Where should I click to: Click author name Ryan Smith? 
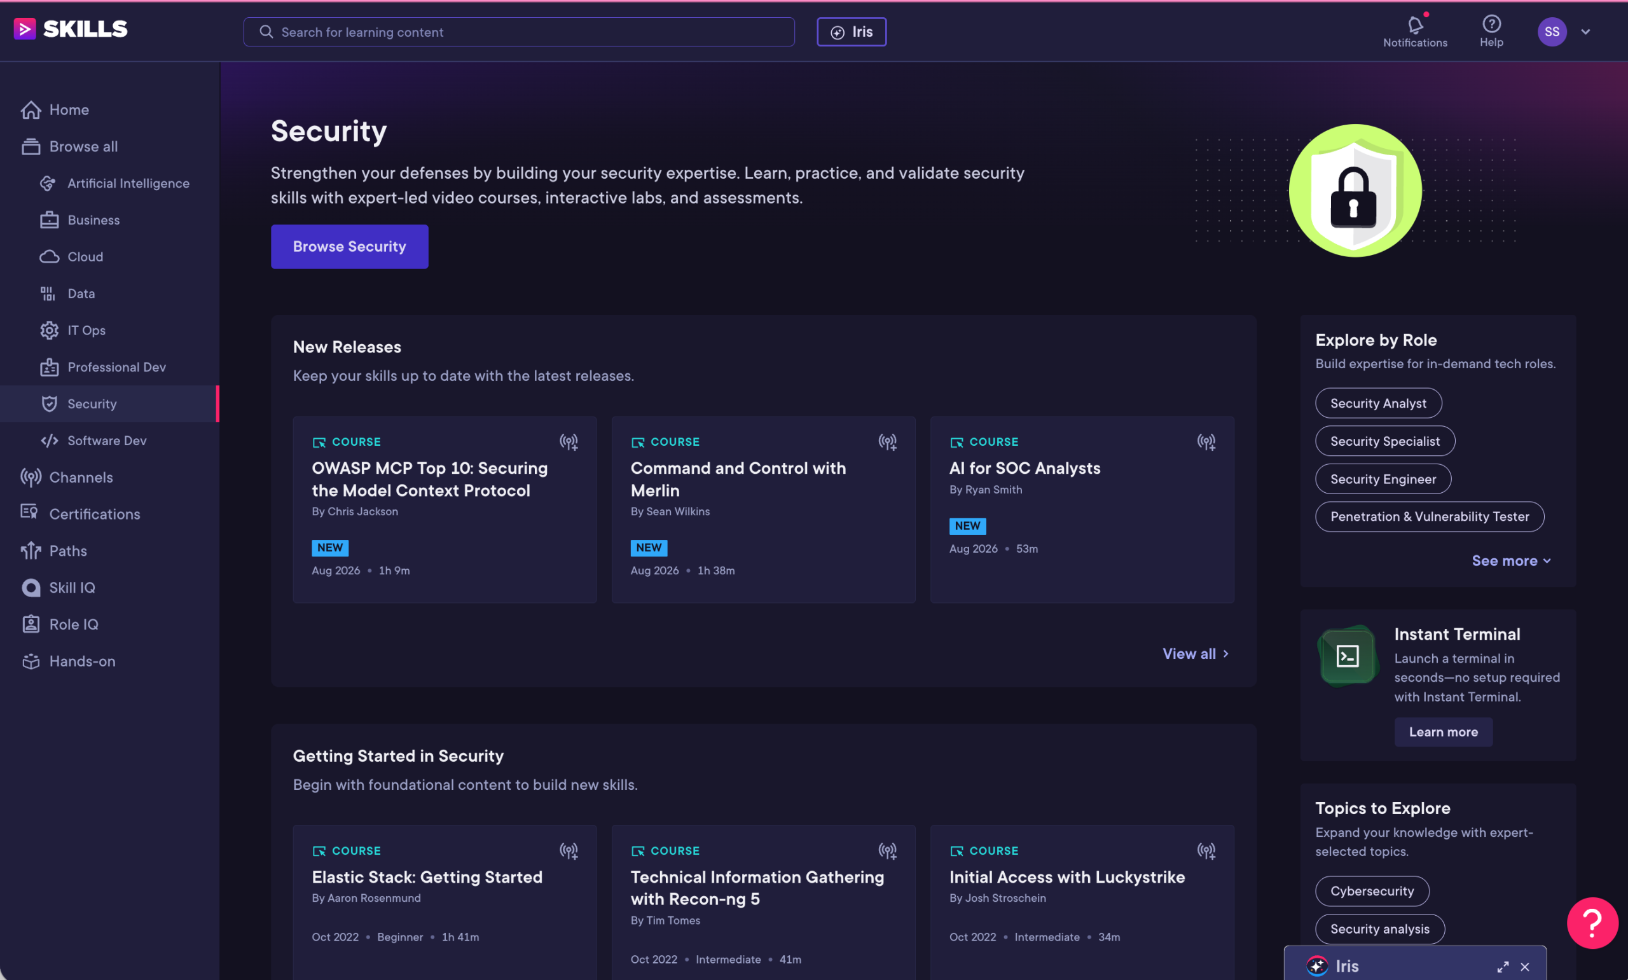(x=993, y=489)
